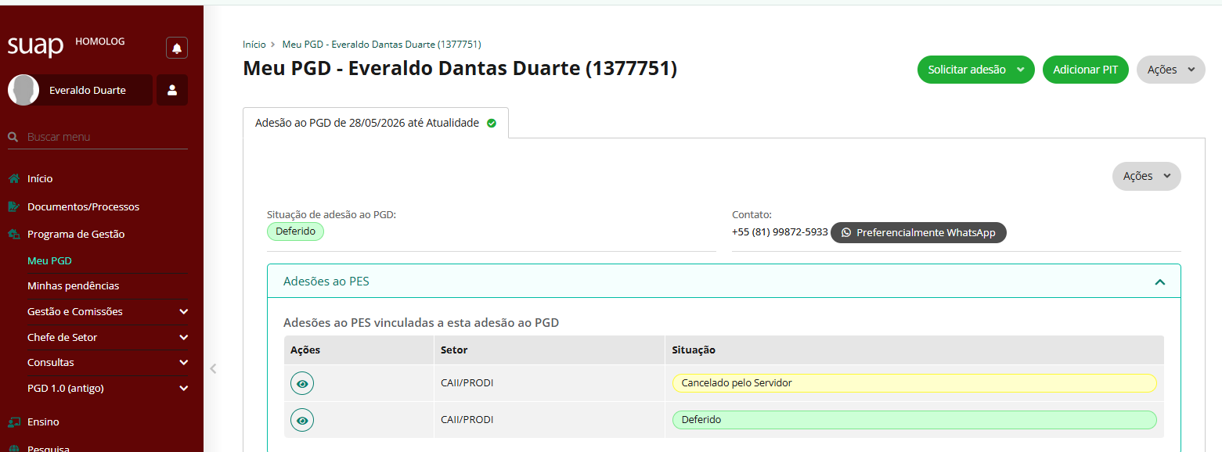Screen dimensions: 1222x452
Task: Open Programa de Gestão in the sidebar
Action: click(x=76, y=234)
